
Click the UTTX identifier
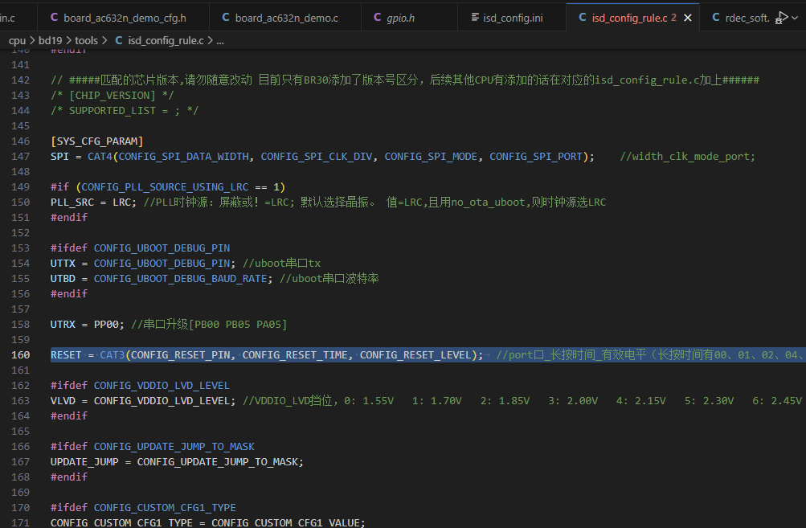pyautogui.click(x=63, y=264)
